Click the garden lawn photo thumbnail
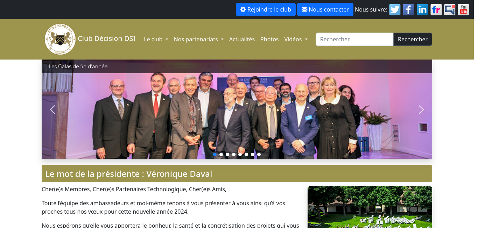478x228 pixels. (x=370, y=207)
